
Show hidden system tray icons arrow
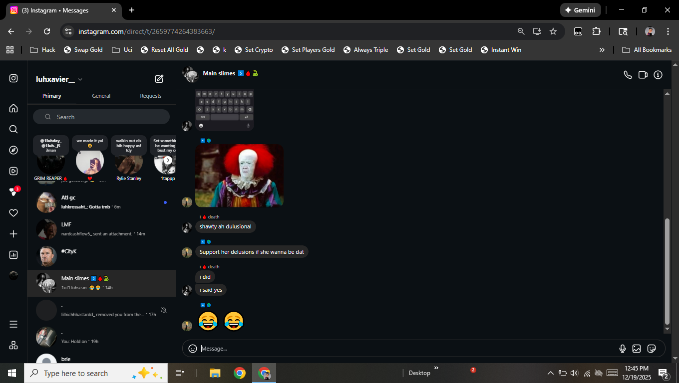[551, 373]
